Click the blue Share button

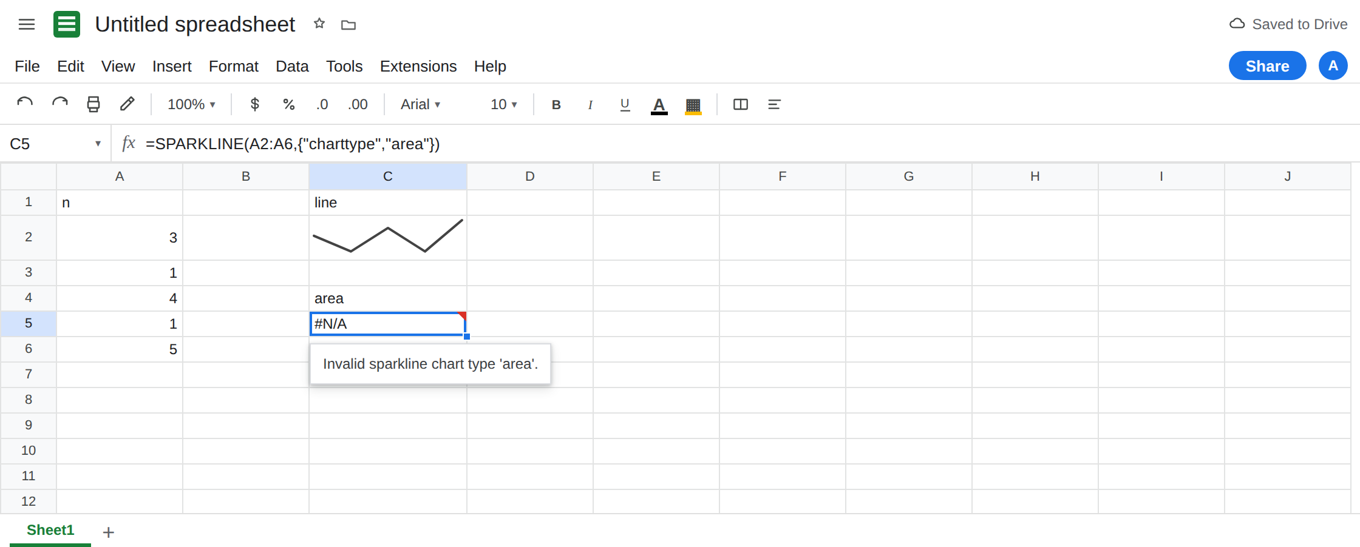tap(1268, 65)
